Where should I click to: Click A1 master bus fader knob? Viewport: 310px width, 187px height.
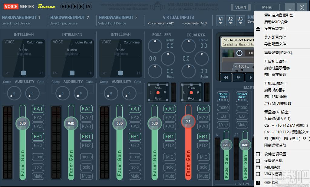coord(226,145)
